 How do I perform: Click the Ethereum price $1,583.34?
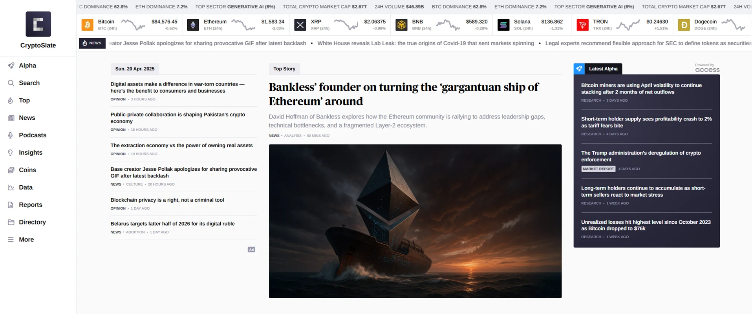pyautogui.click(x=273, y=22)
